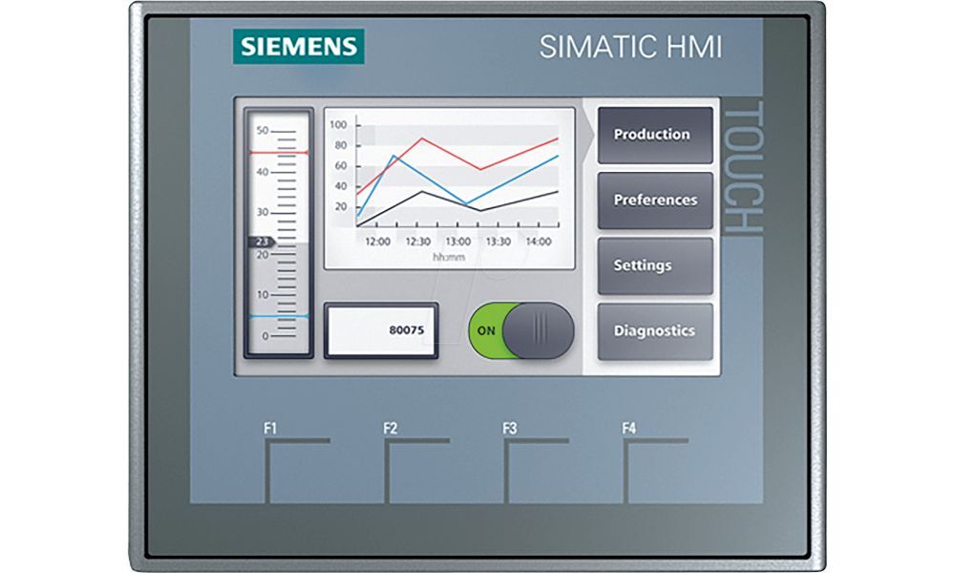The width and height of the screenshot is (955, 573).
Task: Click the red upper limit line on gauge
Action: tap(279, 152)
